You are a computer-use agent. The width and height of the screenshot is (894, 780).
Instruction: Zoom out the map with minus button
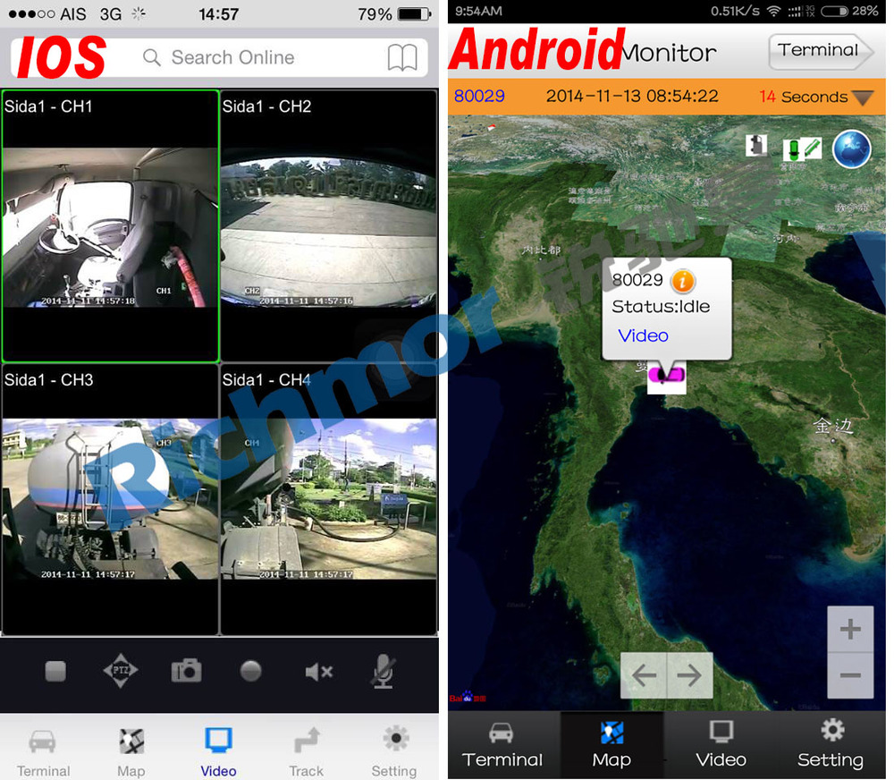[850, 676]
